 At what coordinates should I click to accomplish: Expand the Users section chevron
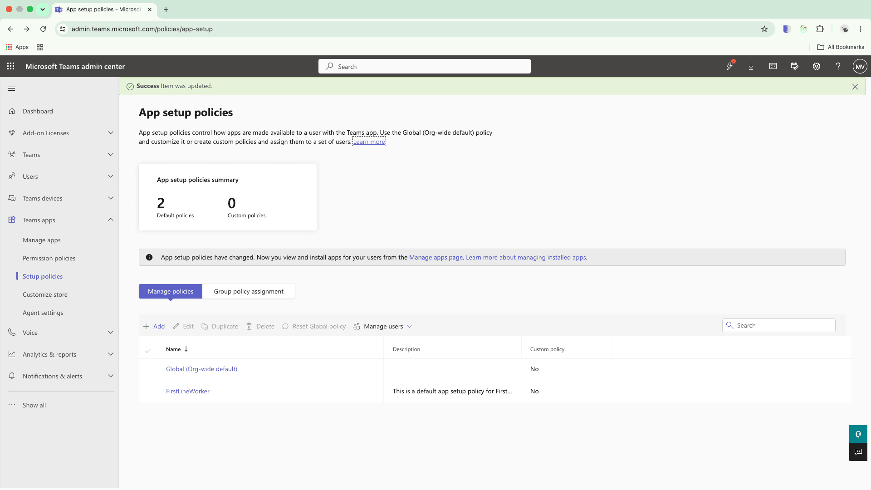tap(111, 176)
